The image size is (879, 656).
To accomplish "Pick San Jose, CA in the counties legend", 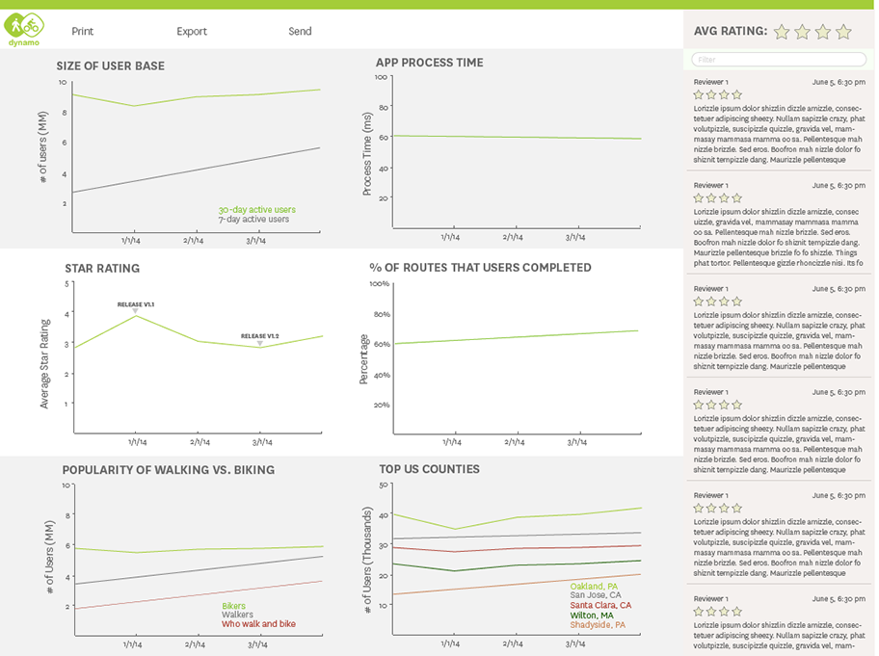I will click(596, 595).
